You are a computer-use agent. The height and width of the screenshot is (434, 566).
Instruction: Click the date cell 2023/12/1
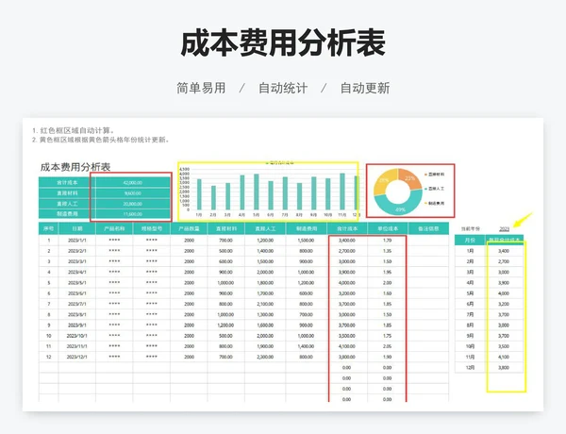77,357
